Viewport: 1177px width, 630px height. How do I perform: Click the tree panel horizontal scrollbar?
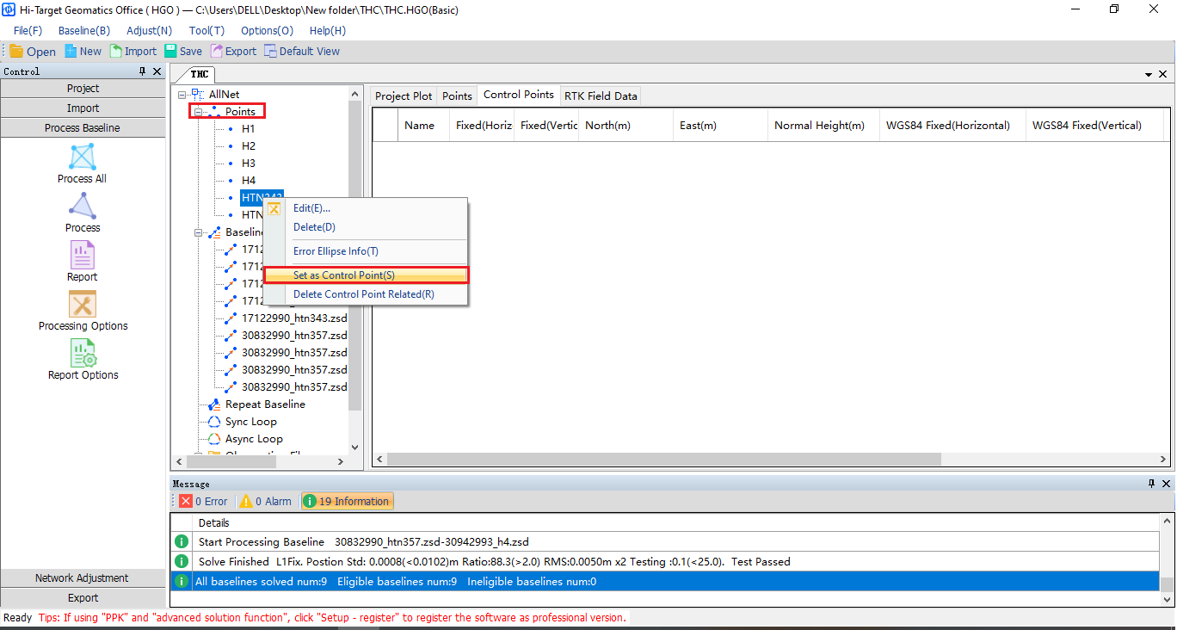[x=258, y=462]
